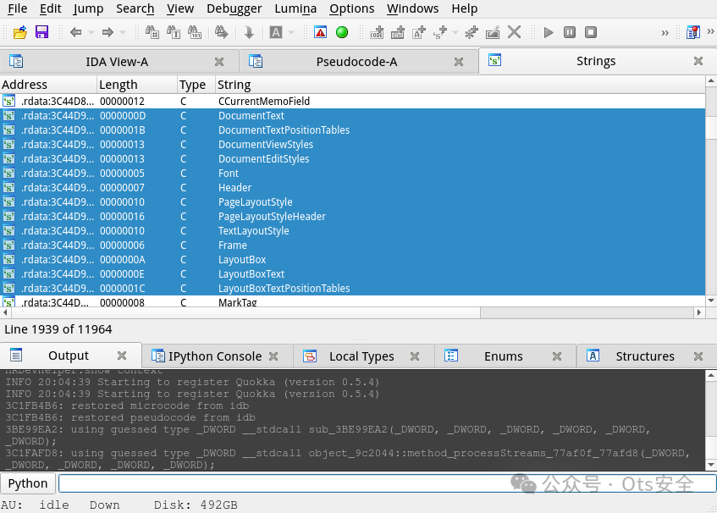Close the Pseudocode-A tab

coord(459,62)
